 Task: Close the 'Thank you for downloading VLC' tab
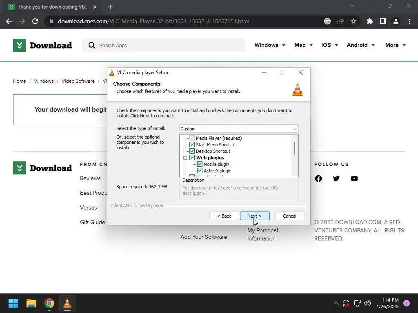click(x=95, y=7)
